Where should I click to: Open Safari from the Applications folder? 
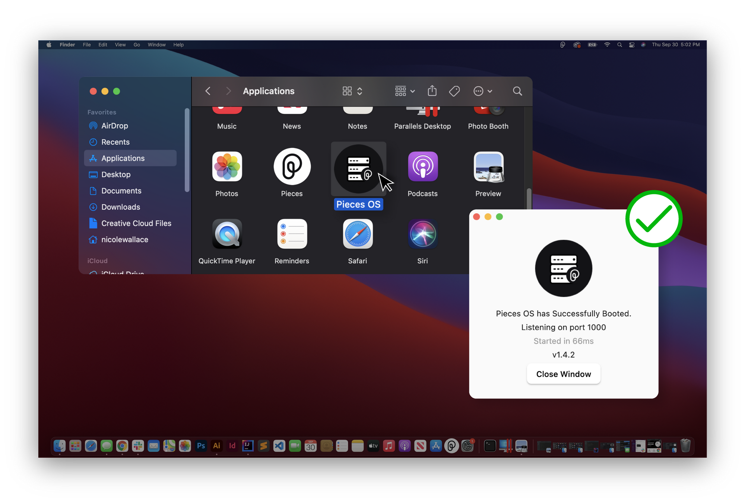pyautogui.click(x=358, y=234)
